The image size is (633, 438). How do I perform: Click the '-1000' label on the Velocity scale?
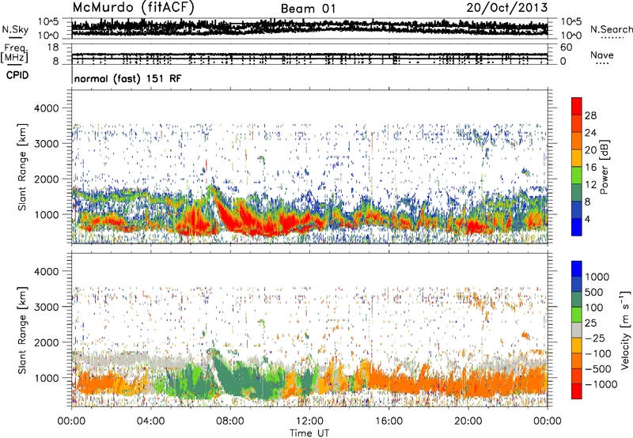click(601, 384)
